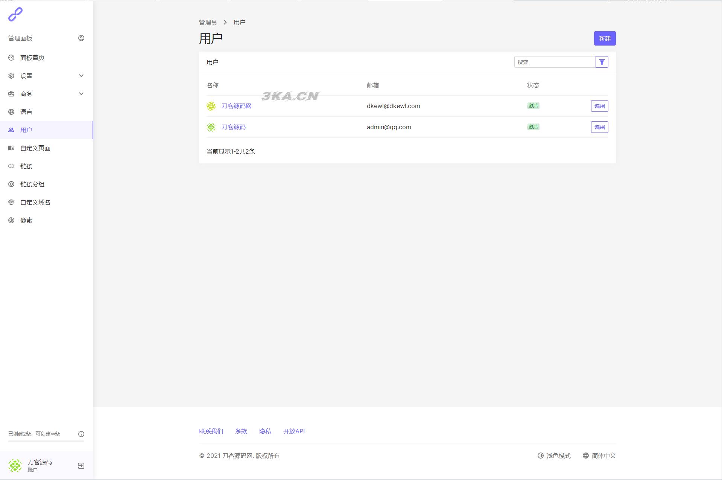722x480 pixels.
Task: Click the 已创建2条，可创建∞条 quota text
Action: tap(34, 434)
